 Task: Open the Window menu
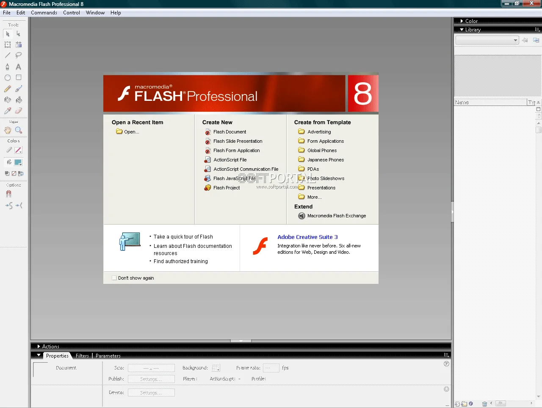tap(95, 13)
